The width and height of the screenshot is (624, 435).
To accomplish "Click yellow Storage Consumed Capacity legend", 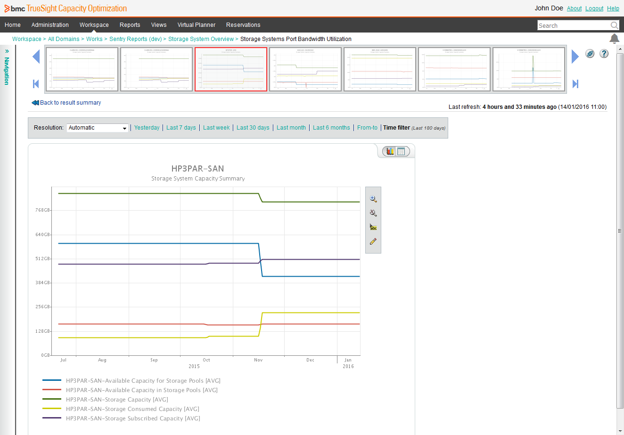I will pos(121,409).
